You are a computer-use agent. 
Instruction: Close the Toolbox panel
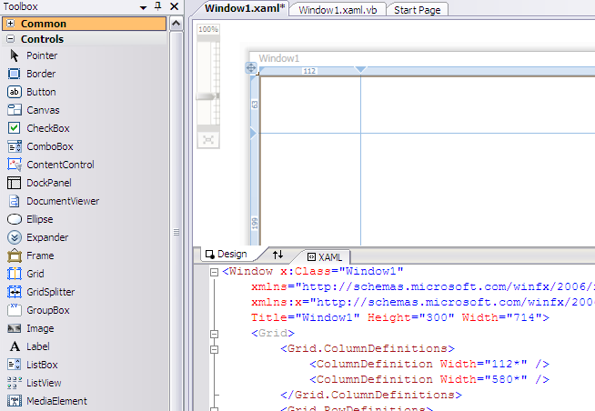tap(174, 6)
